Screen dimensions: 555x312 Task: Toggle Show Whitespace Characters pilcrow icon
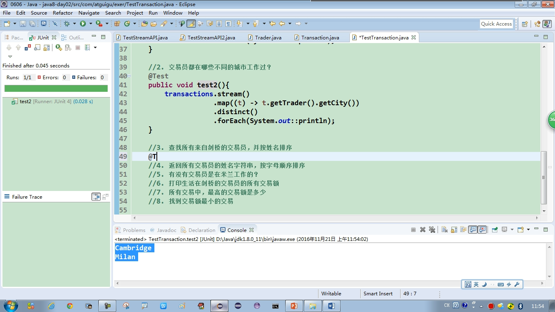point(228,24)
